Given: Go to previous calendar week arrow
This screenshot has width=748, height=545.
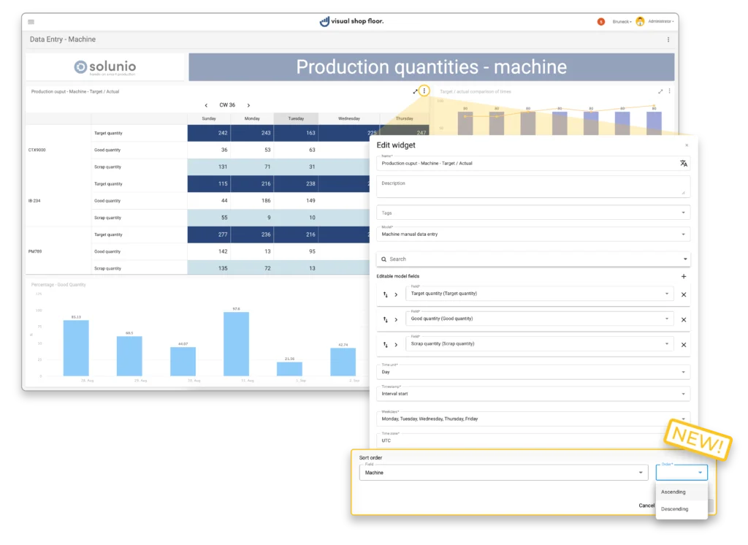Looking at the screenshot, I should click(206, 105).
